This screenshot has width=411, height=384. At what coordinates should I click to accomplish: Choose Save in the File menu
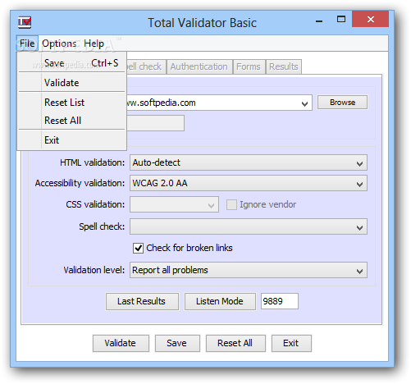(x=72, y=63)
